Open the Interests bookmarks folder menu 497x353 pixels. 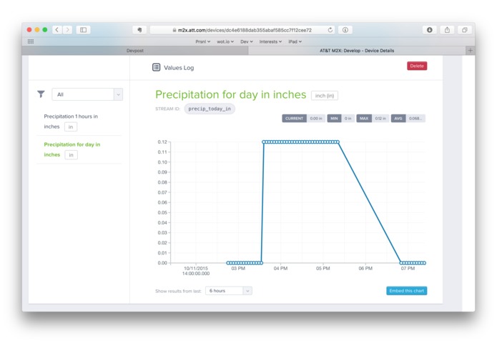coord(270,41)
